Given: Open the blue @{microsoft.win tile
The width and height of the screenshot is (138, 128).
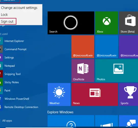Looking at the screenshot, I should point(107,47).
